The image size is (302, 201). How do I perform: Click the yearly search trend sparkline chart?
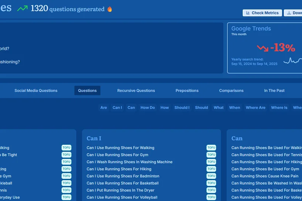[x=293, y=61]
